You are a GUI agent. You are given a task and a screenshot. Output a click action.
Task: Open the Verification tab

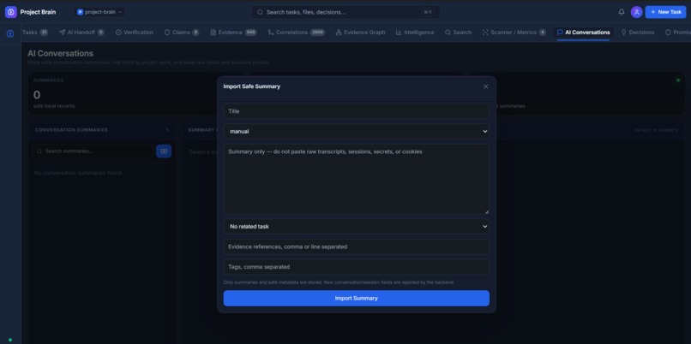click(135, 33)
